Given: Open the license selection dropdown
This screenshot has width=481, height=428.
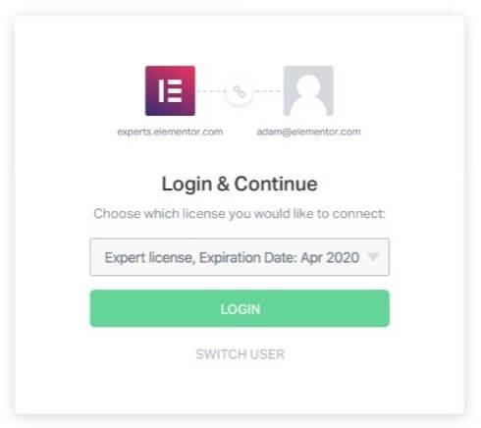Looking at the screenshot, I should point(240,257).
